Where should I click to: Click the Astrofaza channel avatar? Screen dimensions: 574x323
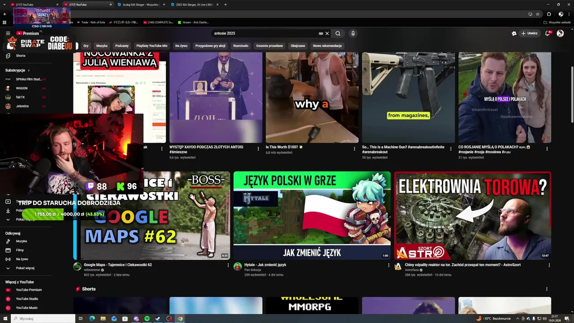point(398,266)
